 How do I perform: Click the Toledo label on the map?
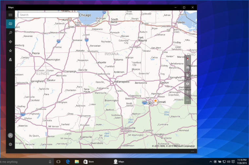[181, 22]
